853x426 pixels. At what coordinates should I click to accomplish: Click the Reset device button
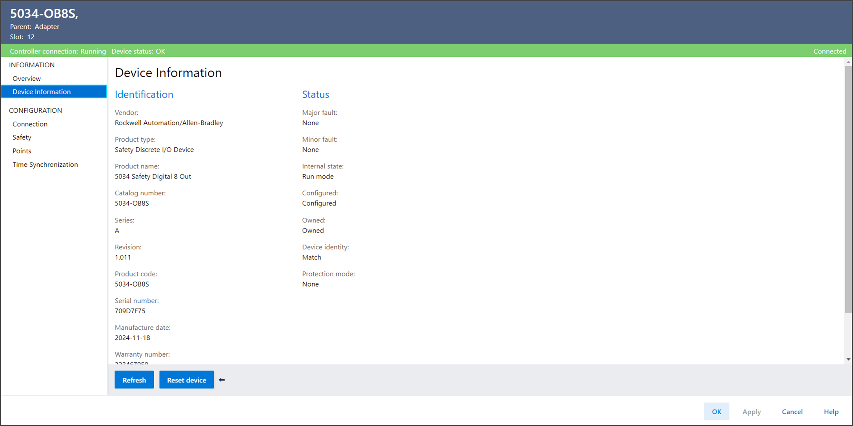186,380
